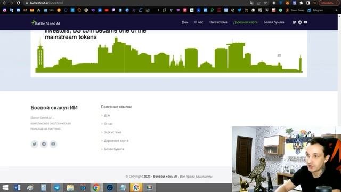Switch to Google Chrome in taskbar

point(96,188)
